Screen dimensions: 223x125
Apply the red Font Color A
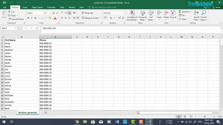point(55,18)
